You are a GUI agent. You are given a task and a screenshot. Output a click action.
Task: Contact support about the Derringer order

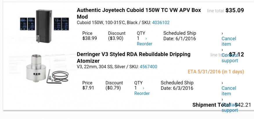(x=230, y=107)
